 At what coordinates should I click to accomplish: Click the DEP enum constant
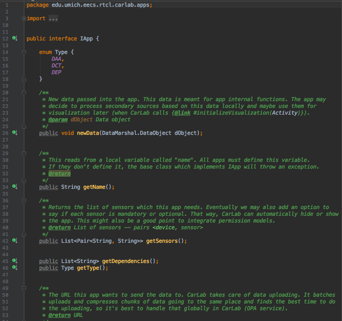click(56, 72)
